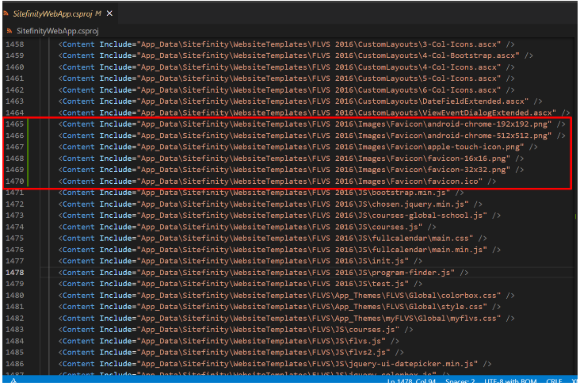Click the DateFieldExtended.ascx content line
Screen dimensions: 580x386
click(x=300, y=101)
